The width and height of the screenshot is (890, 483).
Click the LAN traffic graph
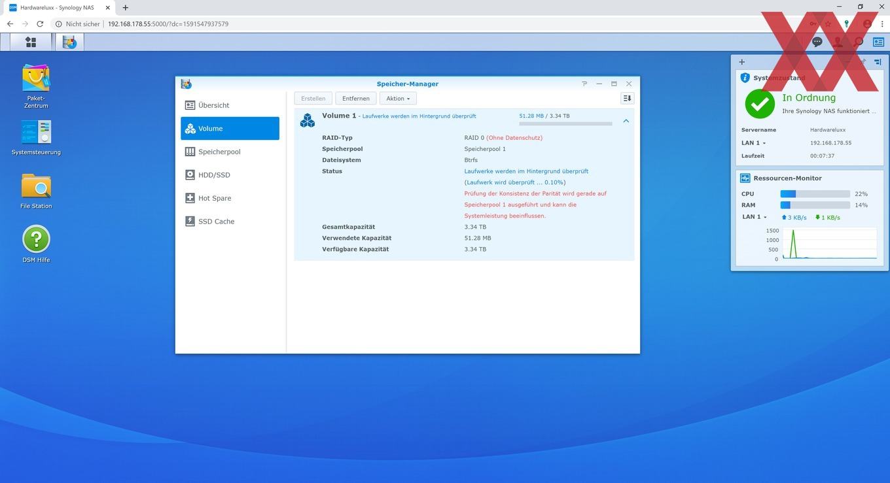[828, 243]
